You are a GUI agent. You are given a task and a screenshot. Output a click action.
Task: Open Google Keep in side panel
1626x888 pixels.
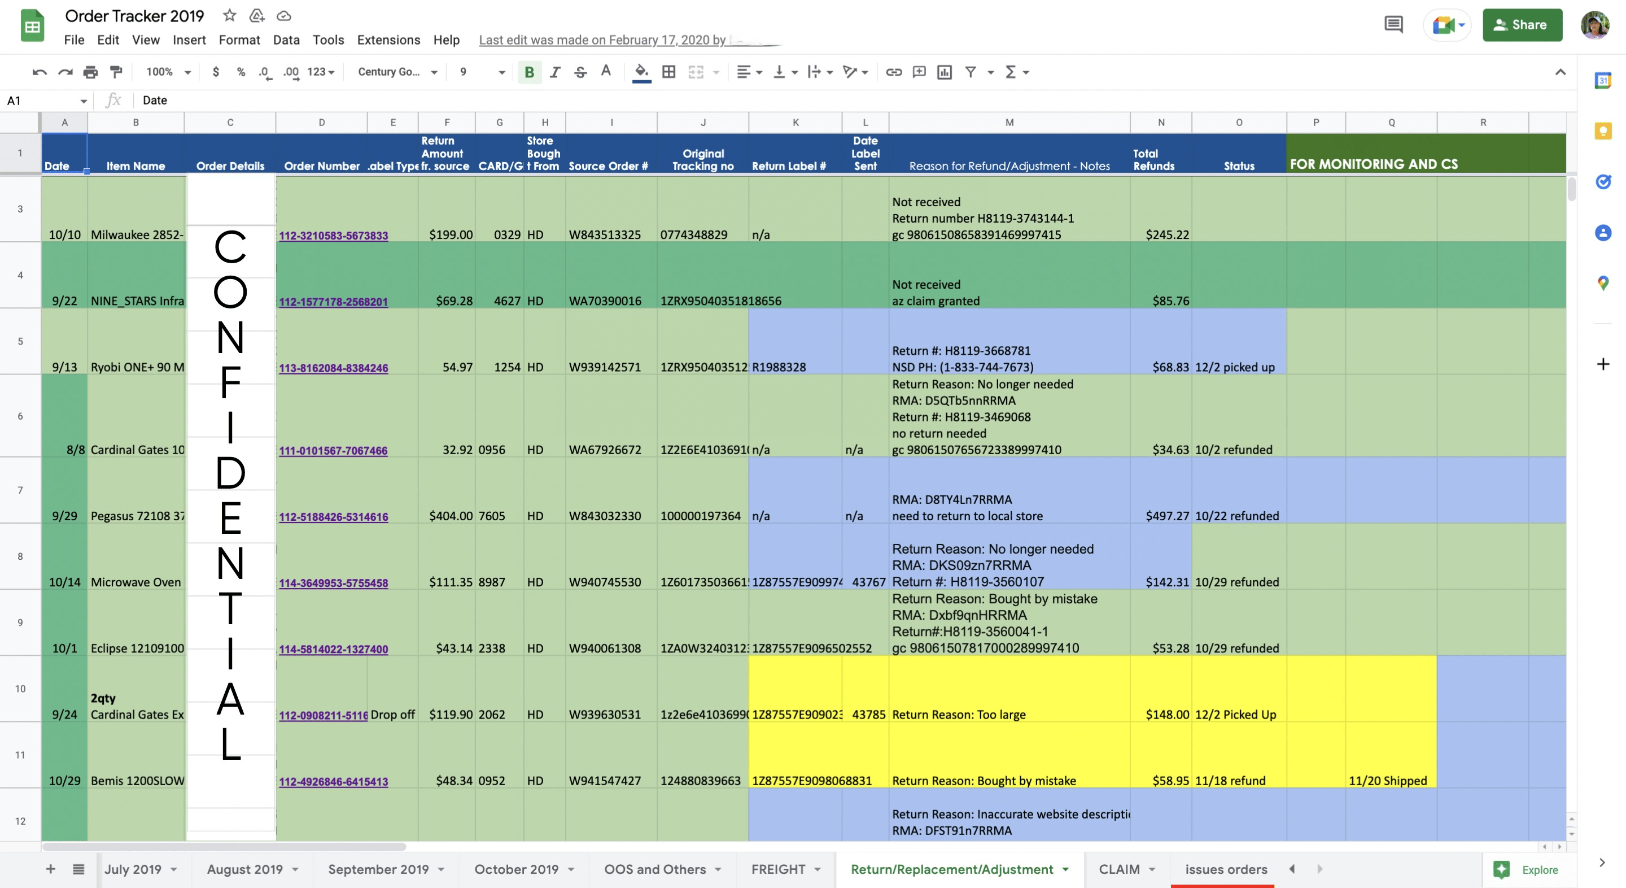pos(1603,132)
